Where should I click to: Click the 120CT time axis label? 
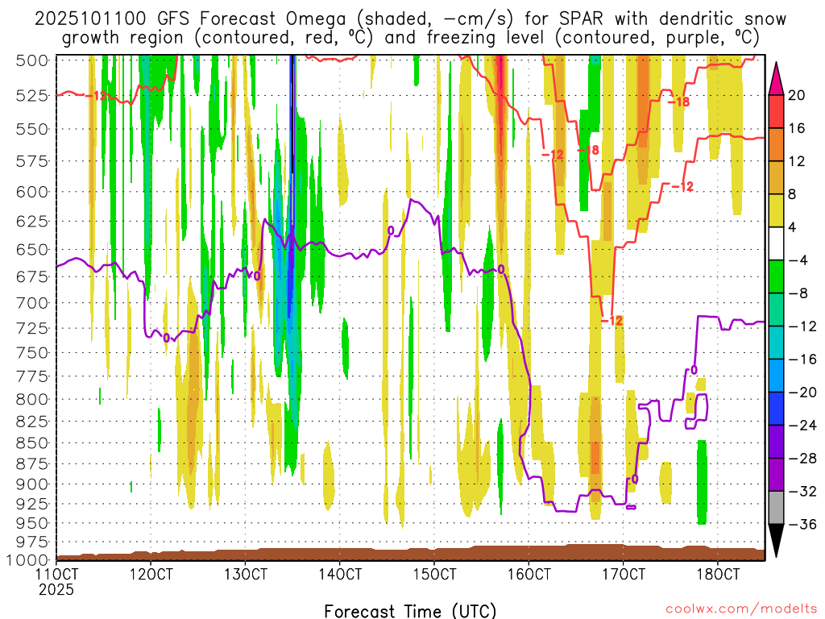pyautogui.click(x=151, y=574)
